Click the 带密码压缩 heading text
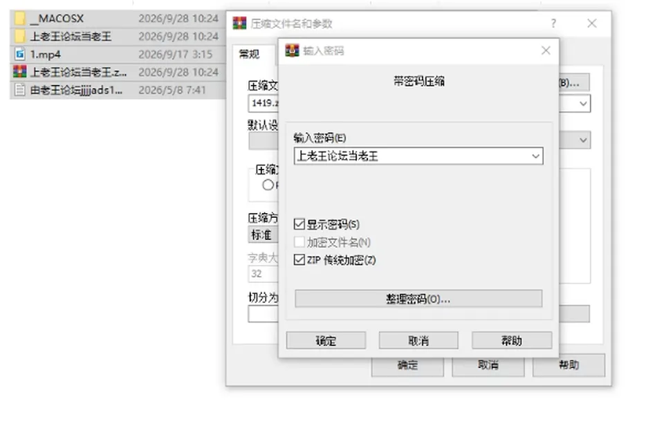 coord(419,81)
